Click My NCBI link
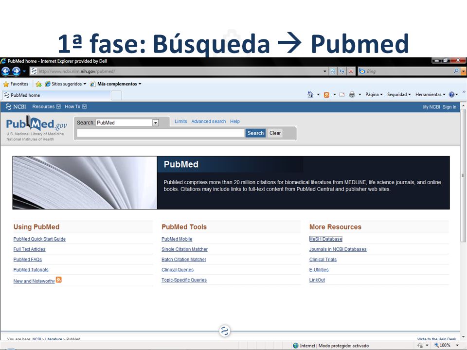467x350 pixels. [431, 107]
